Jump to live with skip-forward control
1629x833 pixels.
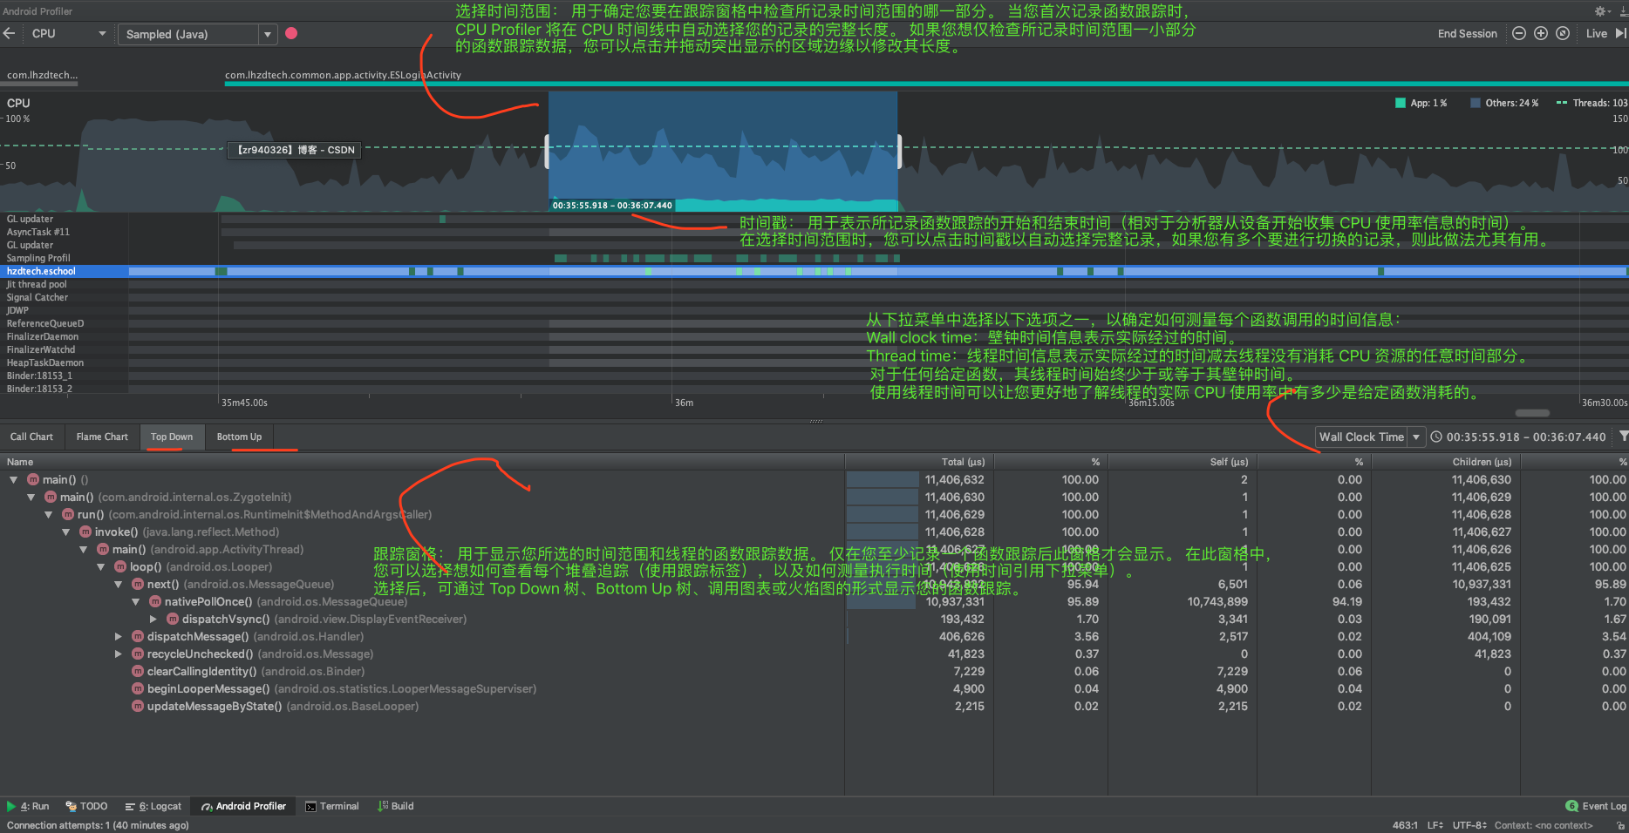[x=1620, y=33]
